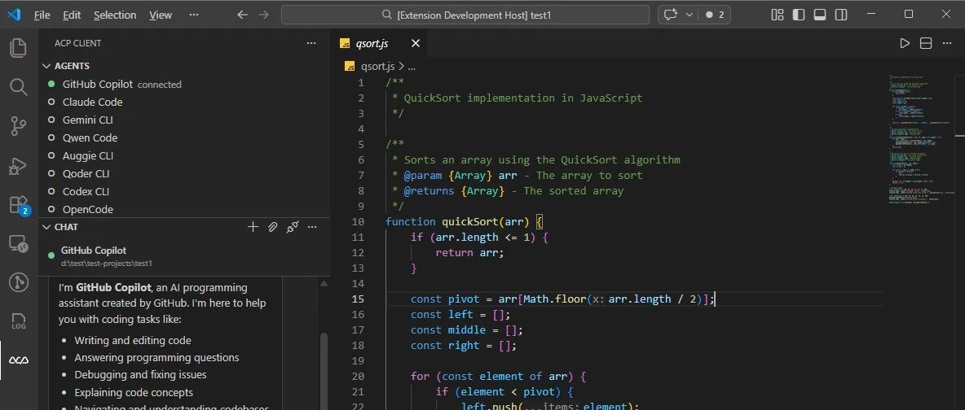The width and height of the screenshot is (965, 410).
Task: Select the OpenCode agent entry
Action: 184,209
